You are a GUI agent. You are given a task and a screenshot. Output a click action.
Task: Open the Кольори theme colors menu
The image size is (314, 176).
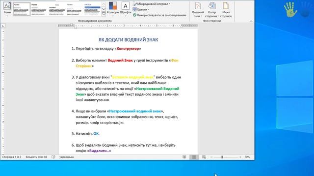(113, 9)
